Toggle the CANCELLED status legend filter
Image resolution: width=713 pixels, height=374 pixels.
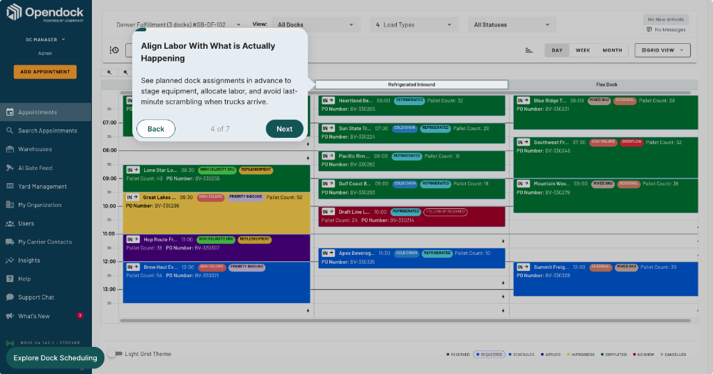click(673, 354)
